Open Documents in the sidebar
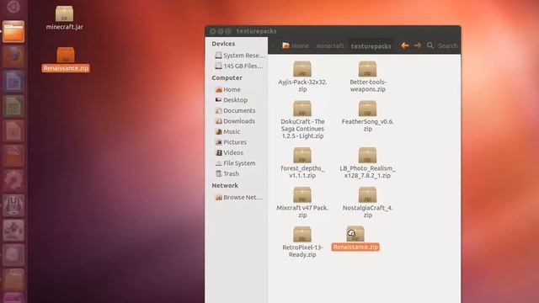The image size is (539, 303). pos(237,110)
